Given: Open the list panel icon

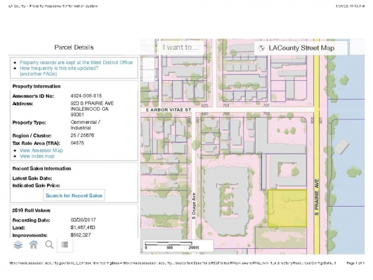Looking at the screenshot, I should pos(65,245).
